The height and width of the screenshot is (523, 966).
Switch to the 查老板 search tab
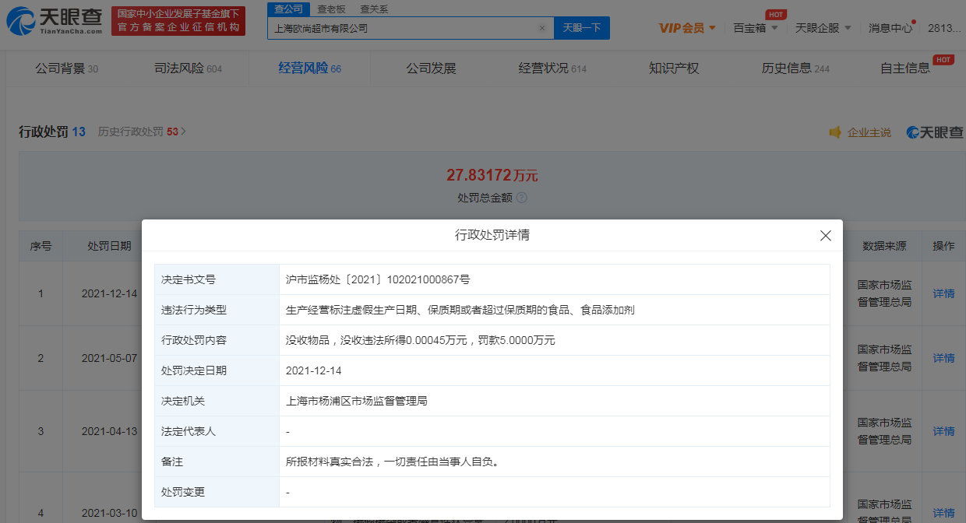[x=333, y=9]
